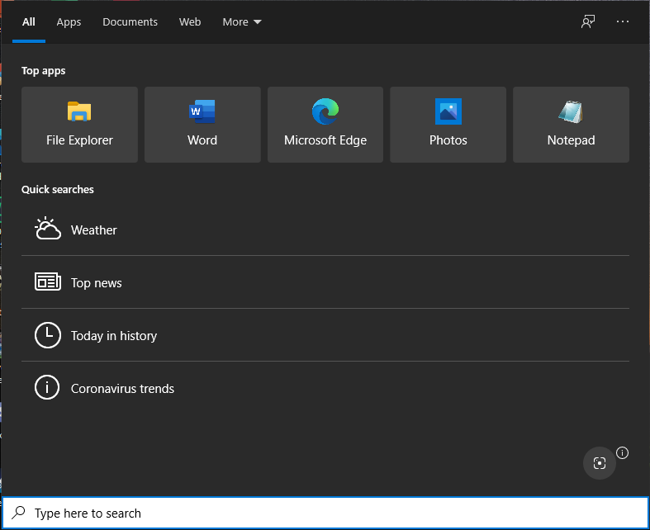The height and width of the screenshot is (530, 650).
Task: Click the Quick searches heading
Action: point(58,189)
